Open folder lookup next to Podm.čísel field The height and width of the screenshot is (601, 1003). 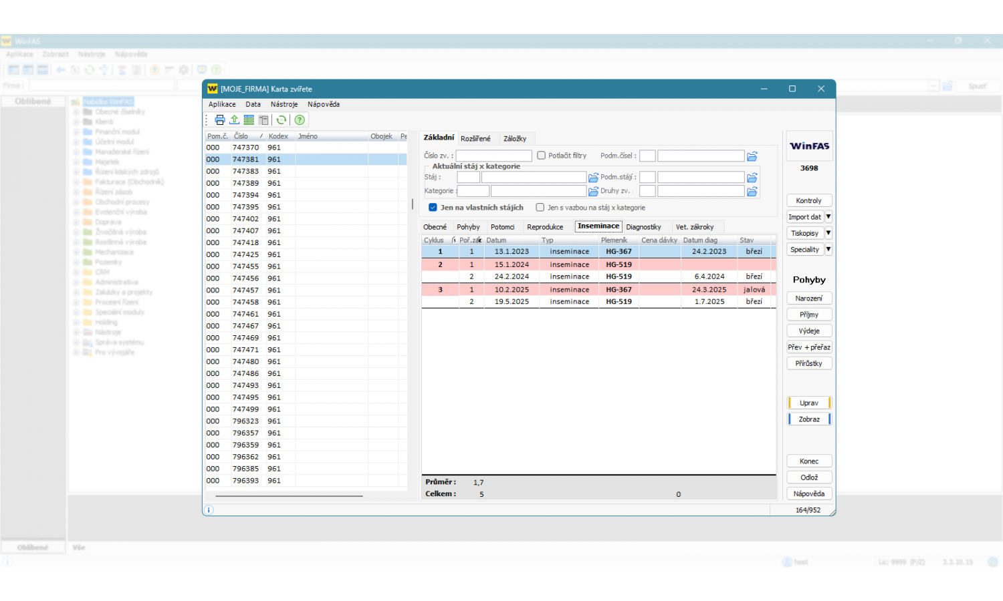pos(752,156)
